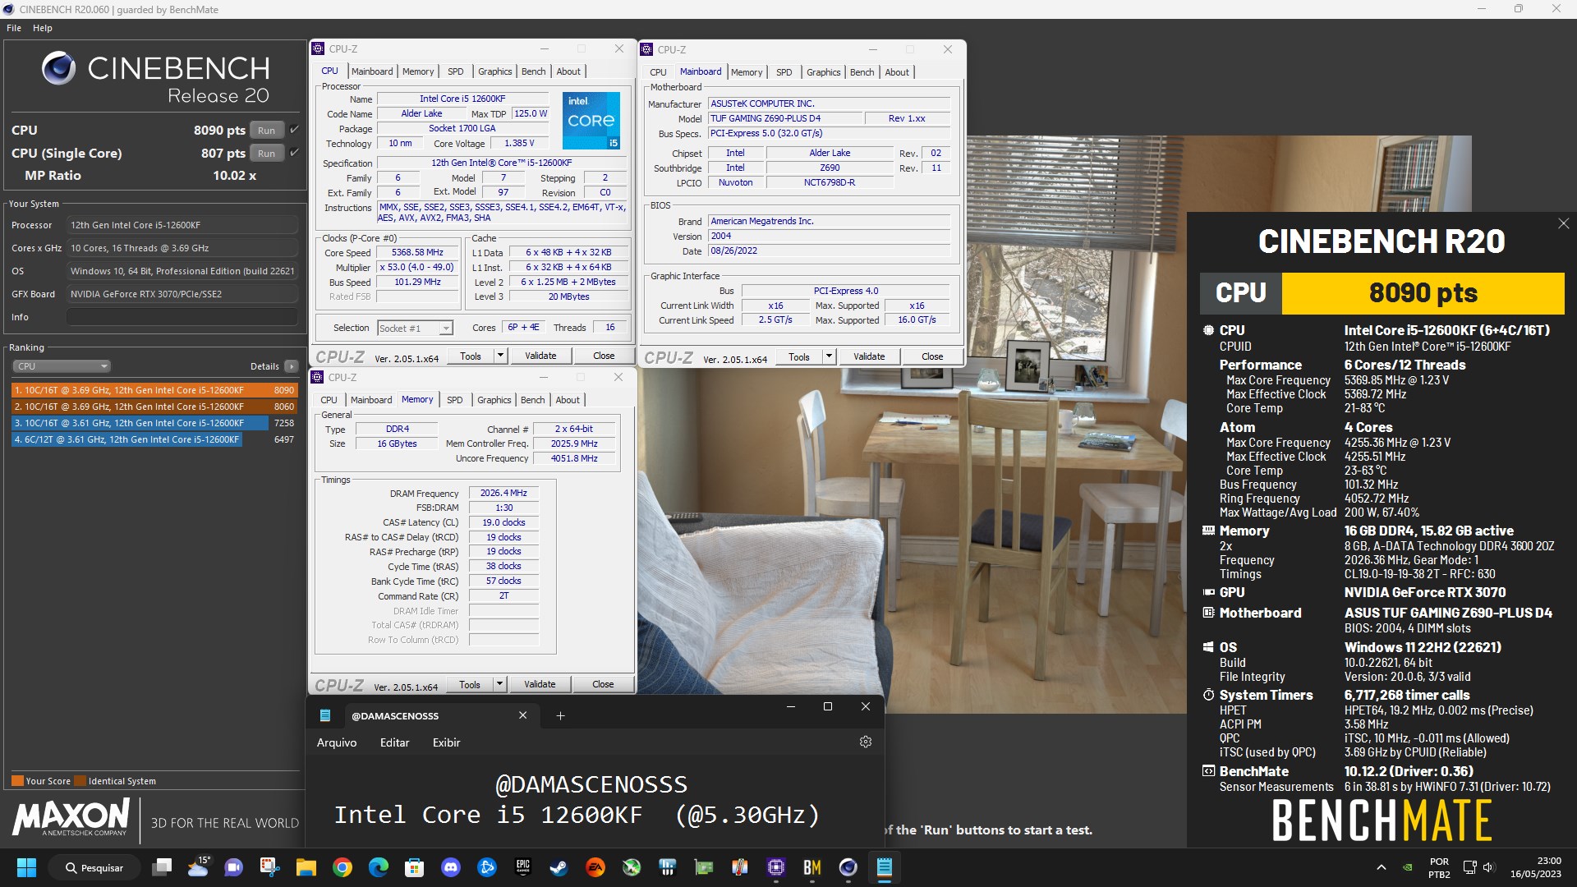The height and width of the screenshot is (887, 1577).
Task: Open About tab in CPU-Z Mainboard window
Action: (x=897, y=72)
